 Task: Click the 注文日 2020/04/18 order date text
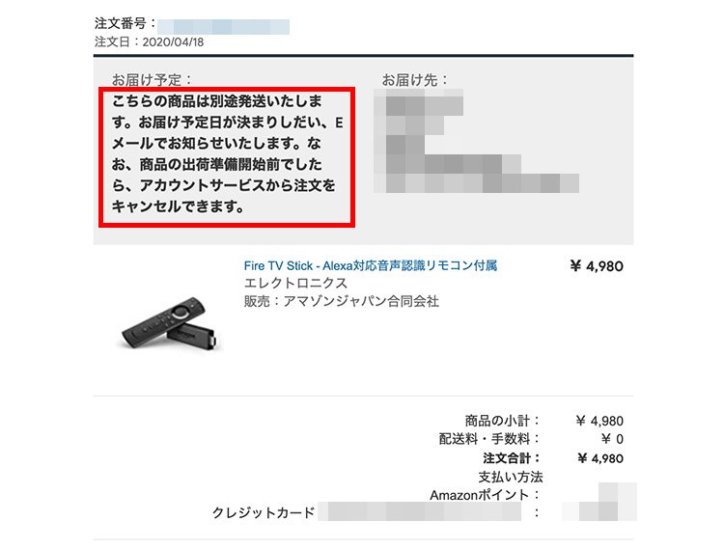tap(149, 42)
